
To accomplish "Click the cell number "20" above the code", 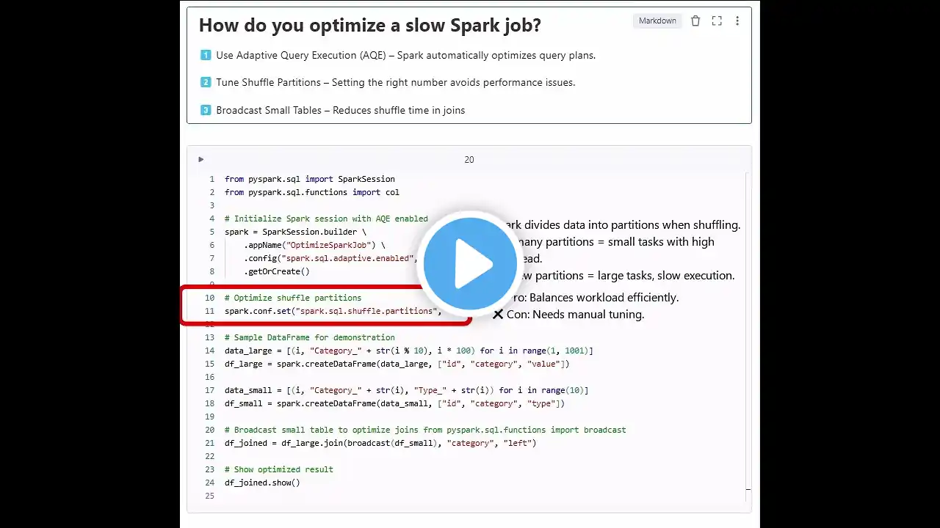I will [469, 159].
